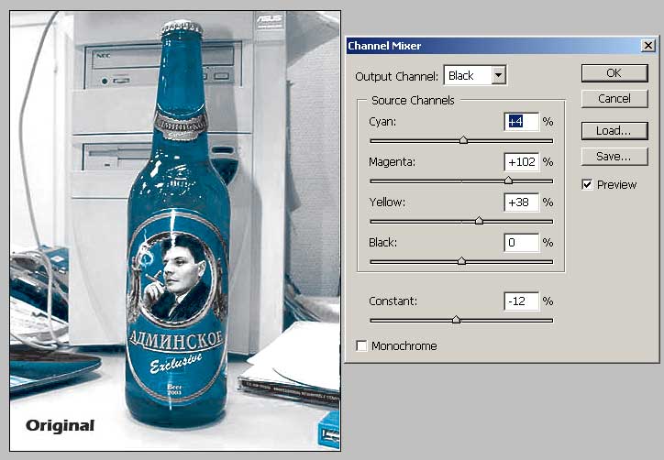Screen dimensions: 664x460
Task: Click the Magenta percentage input field
Action: coord(521,162)
